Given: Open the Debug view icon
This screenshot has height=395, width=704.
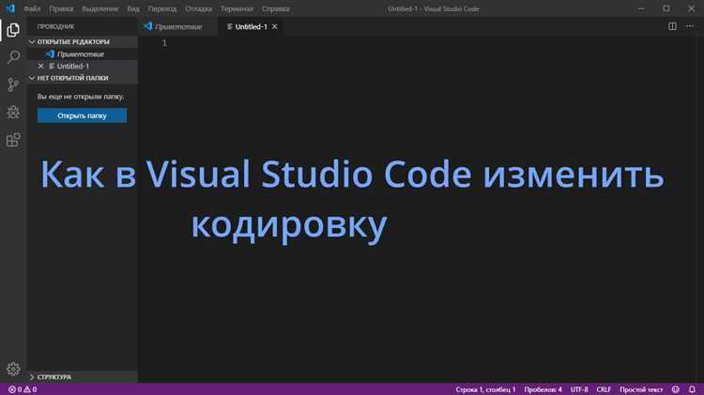Looking at the screenshot, I should pos(13,113).
